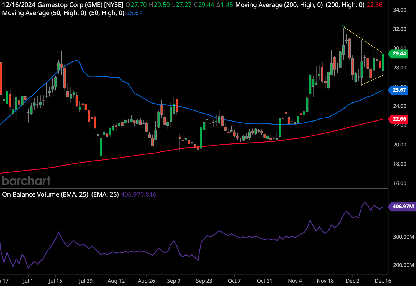Select the open price value 27.70
The image size is (416, 286).
[138, 5]
